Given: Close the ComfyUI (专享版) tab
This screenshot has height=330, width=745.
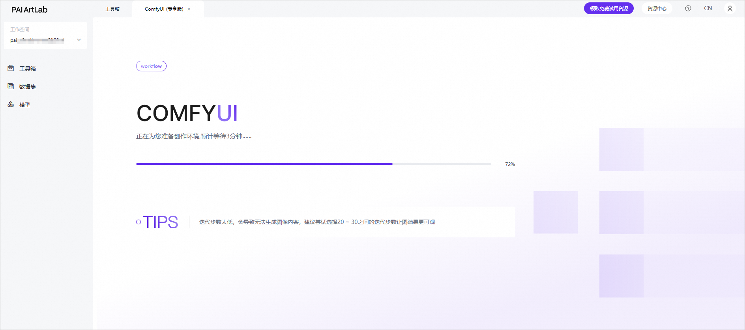Looking at the screenshot, I should 189,9.
